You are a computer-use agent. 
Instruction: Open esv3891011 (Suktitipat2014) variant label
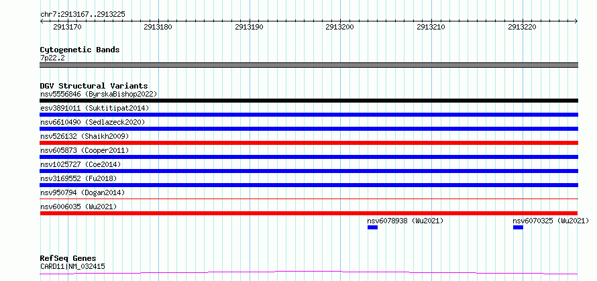pyautogui.click(x=95, y=108)
